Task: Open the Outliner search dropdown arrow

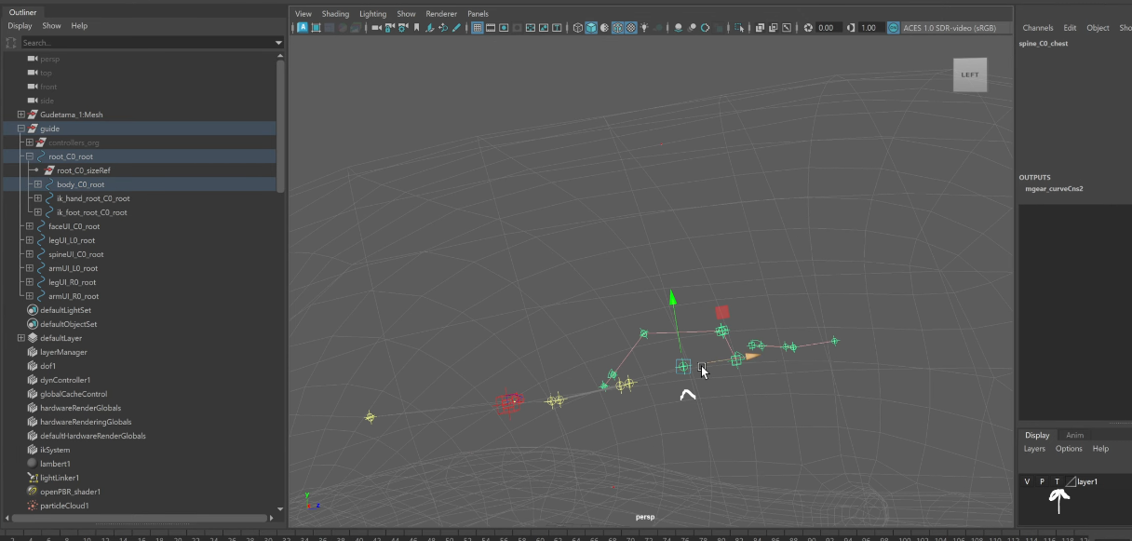Action: pos(278,43)
